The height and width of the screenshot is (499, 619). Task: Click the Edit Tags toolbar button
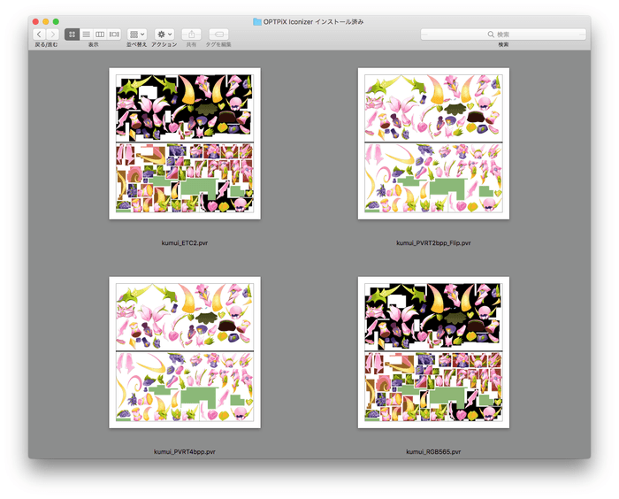tap(218, 35)
